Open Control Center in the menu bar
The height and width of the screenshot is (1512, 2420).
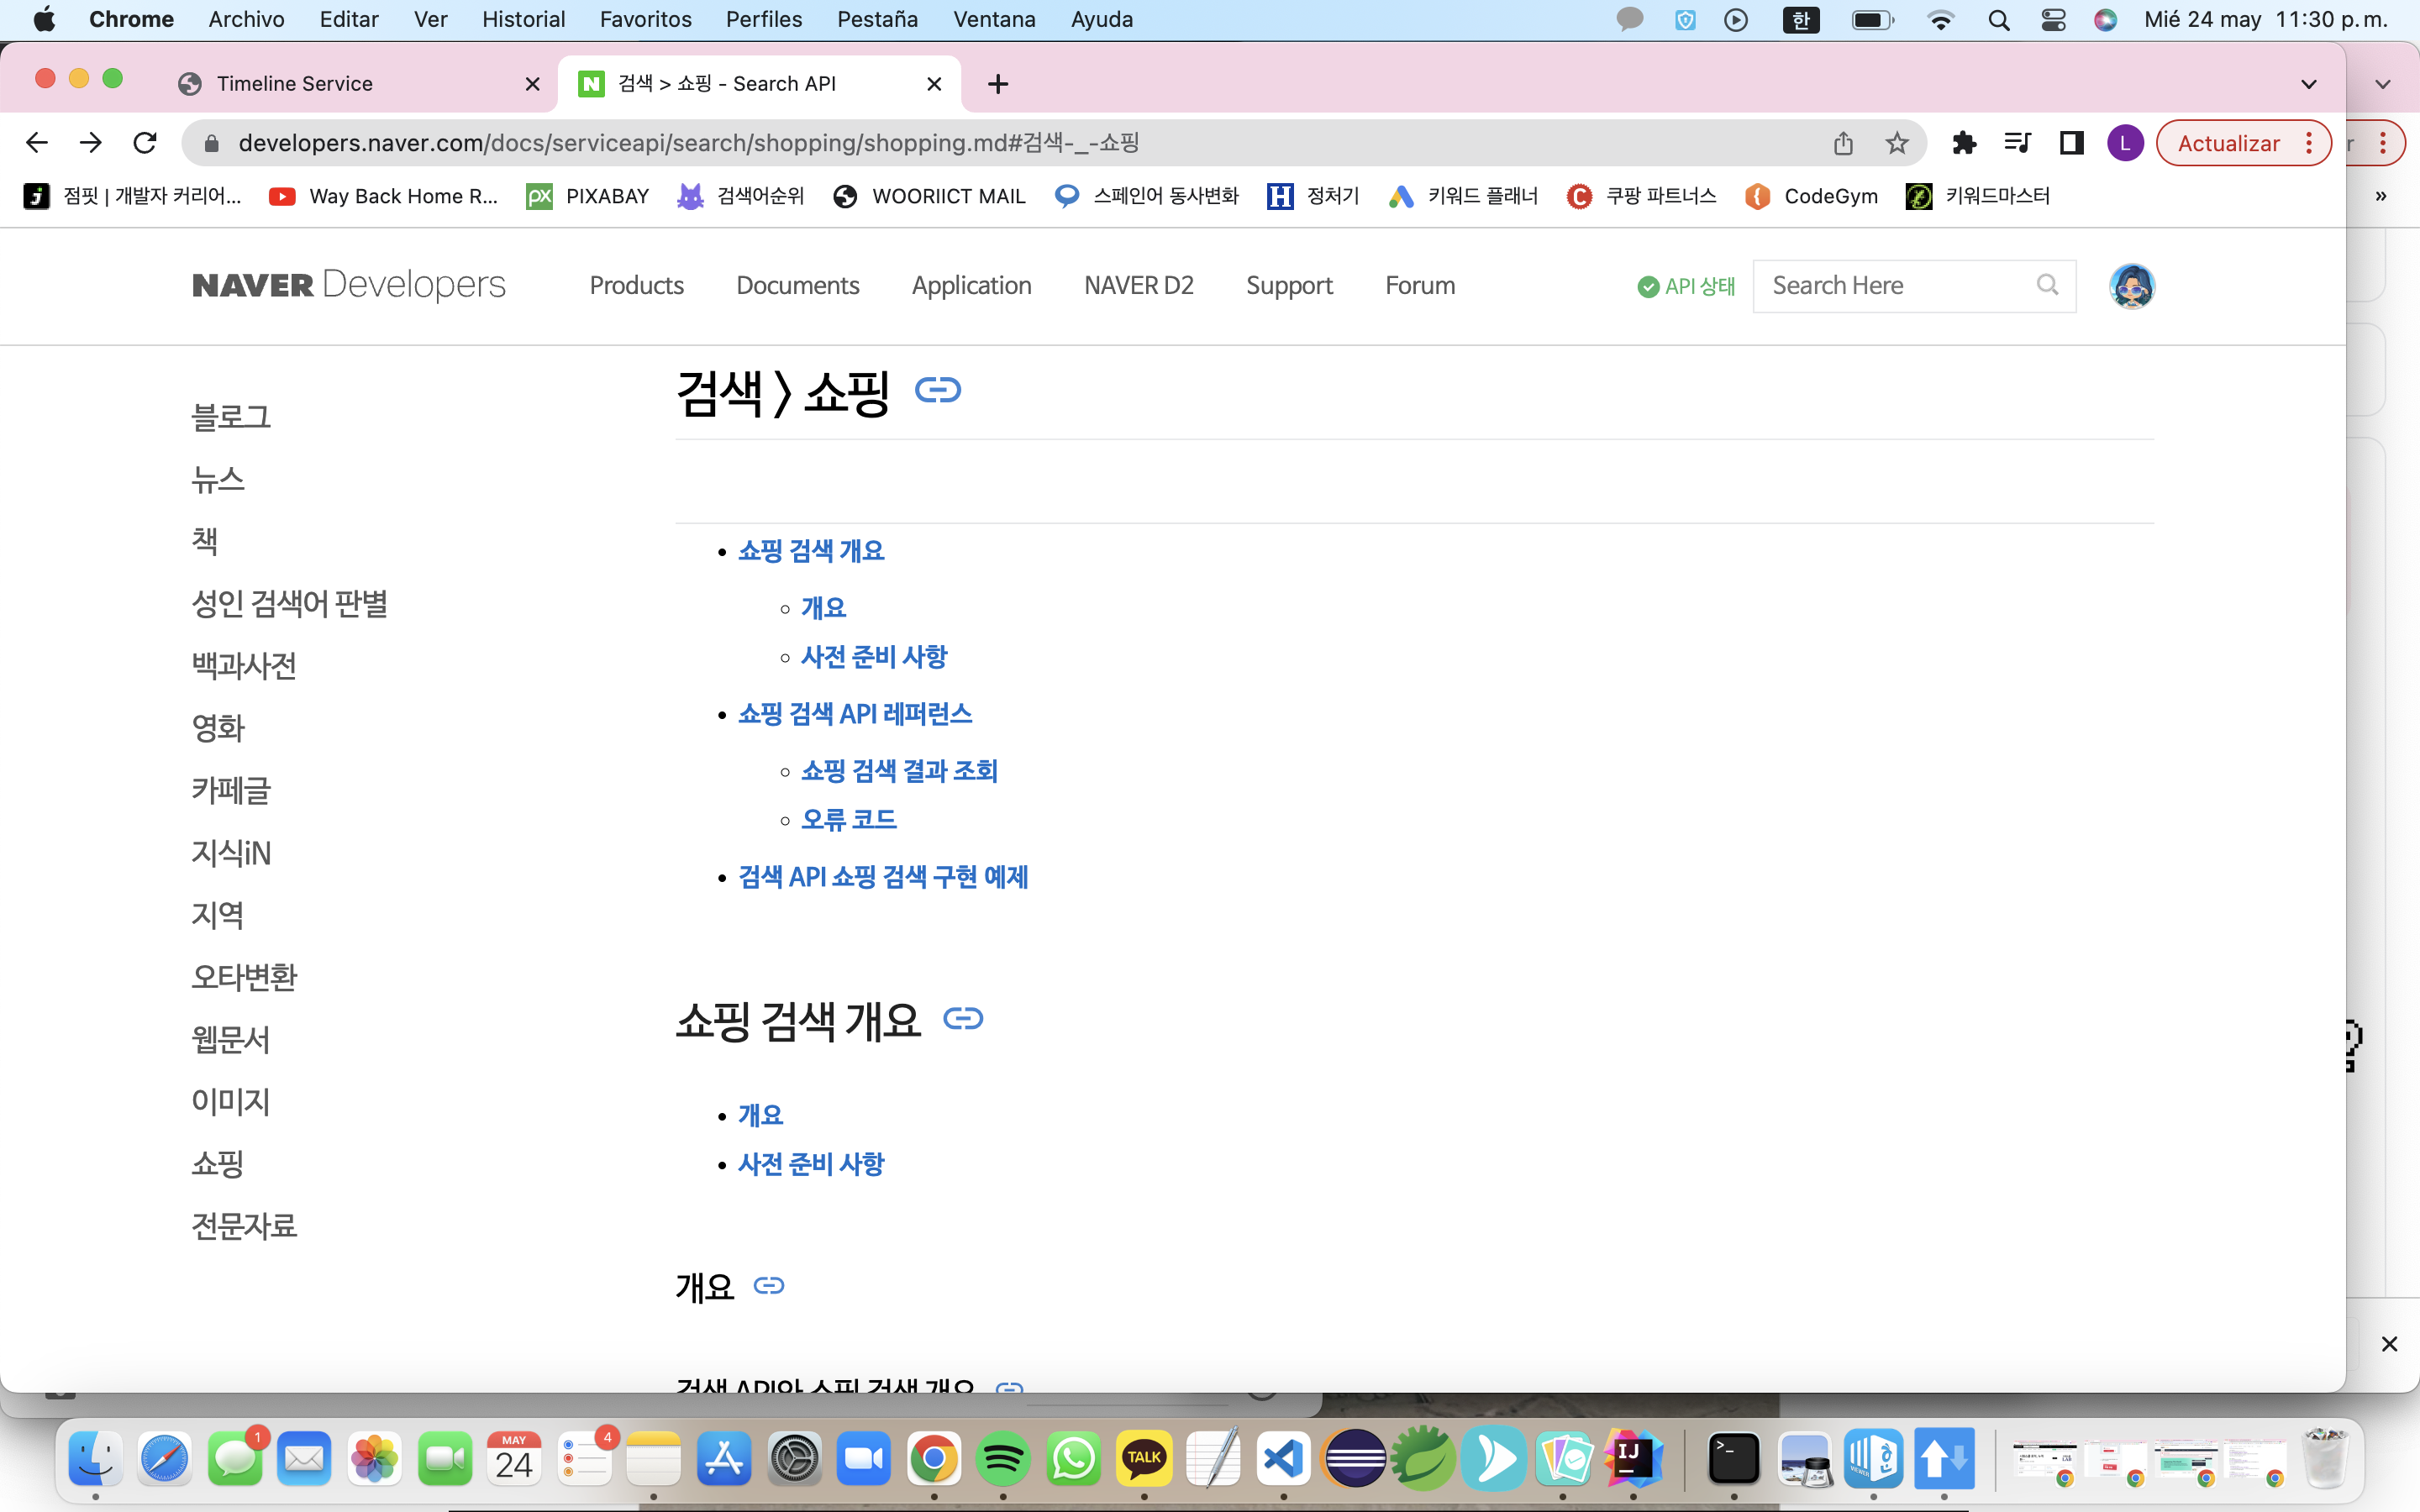point(2053,20)
